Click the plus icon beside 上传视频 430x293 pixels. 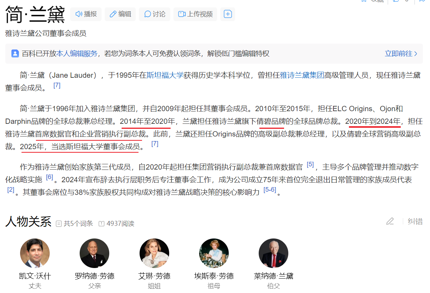click(228, 14)
